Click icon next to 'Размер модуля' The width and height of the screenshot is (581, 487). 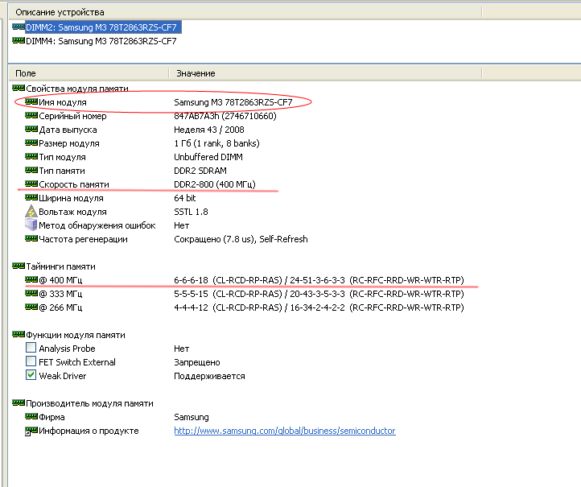click(31, 142)
